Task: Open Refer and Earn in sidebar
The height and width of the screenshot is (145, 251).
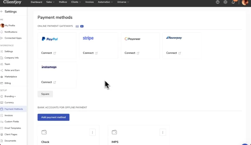Action: 12,70
